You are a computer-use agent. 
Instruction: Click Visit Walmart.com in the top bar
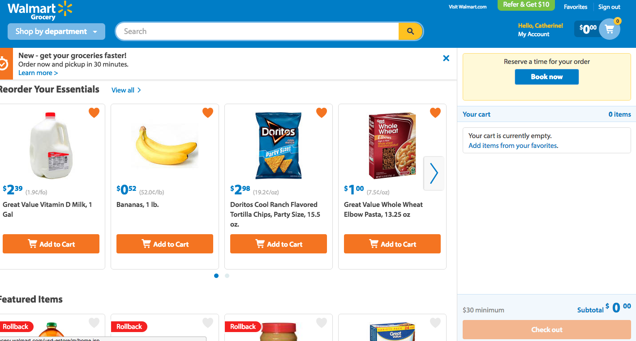coord(467,7)
